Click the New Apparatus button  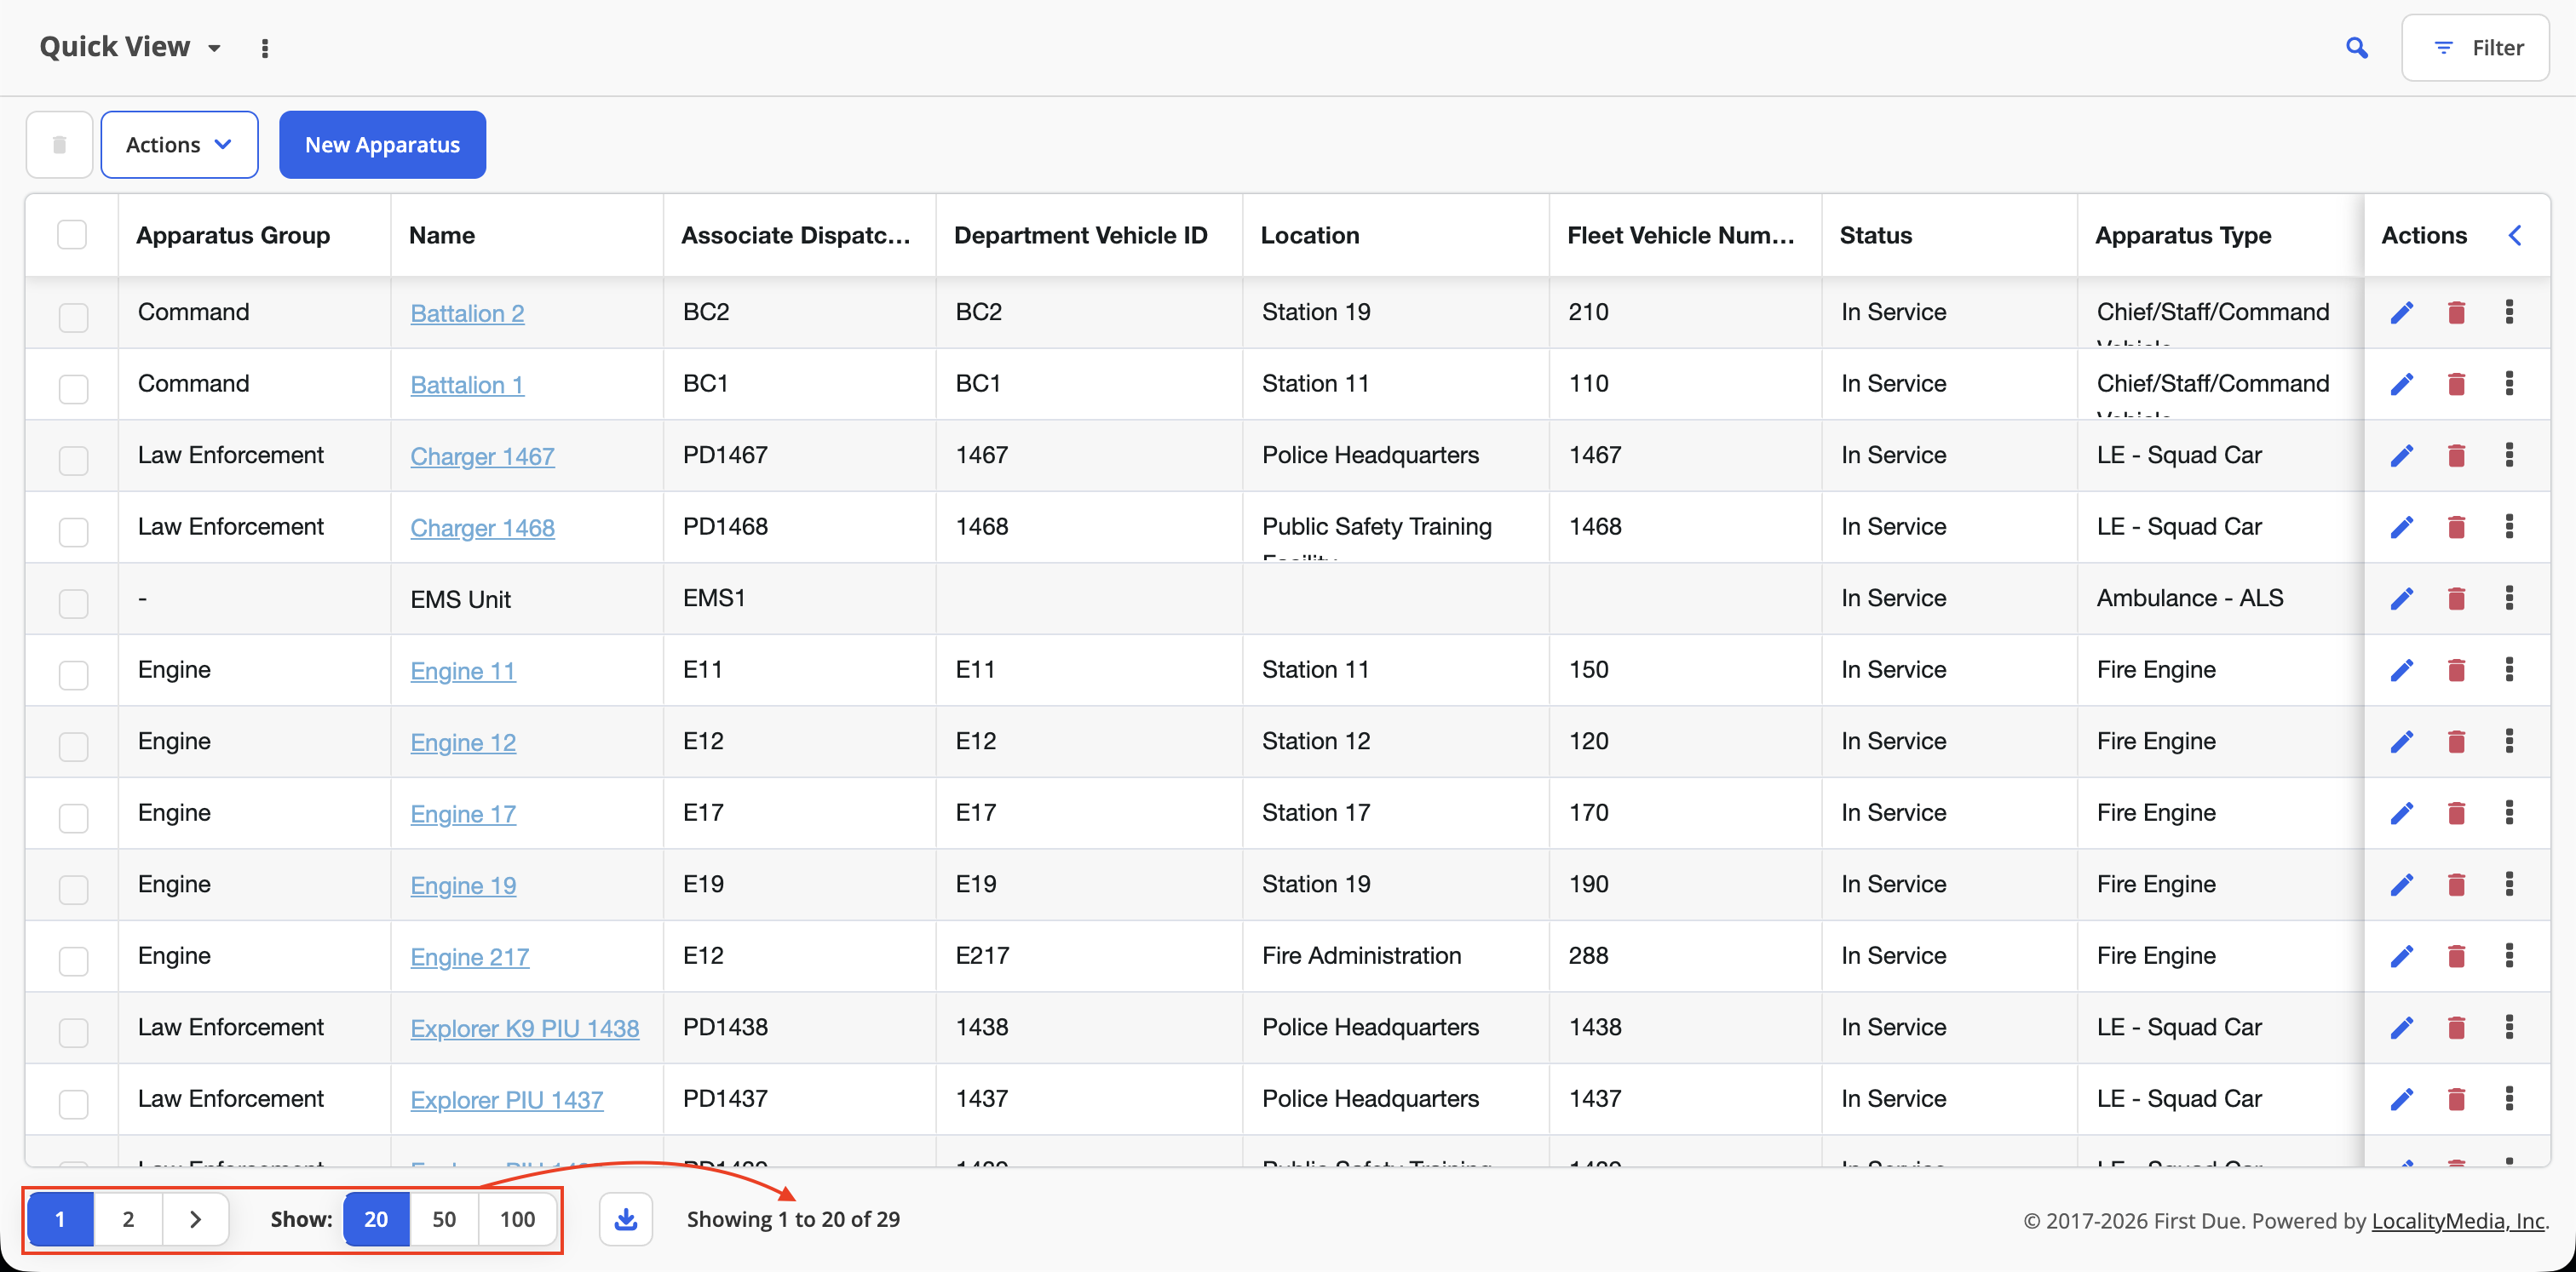click(x=382, y=145)
